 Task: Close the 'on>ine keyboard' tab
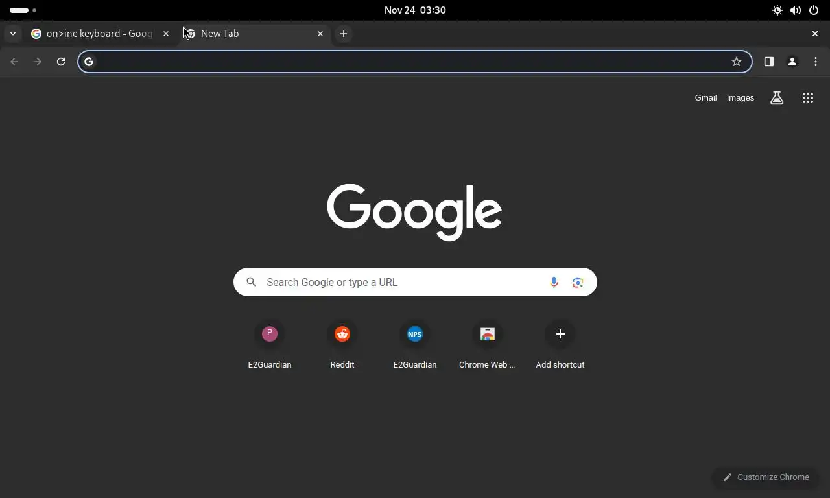click(166, 34)
